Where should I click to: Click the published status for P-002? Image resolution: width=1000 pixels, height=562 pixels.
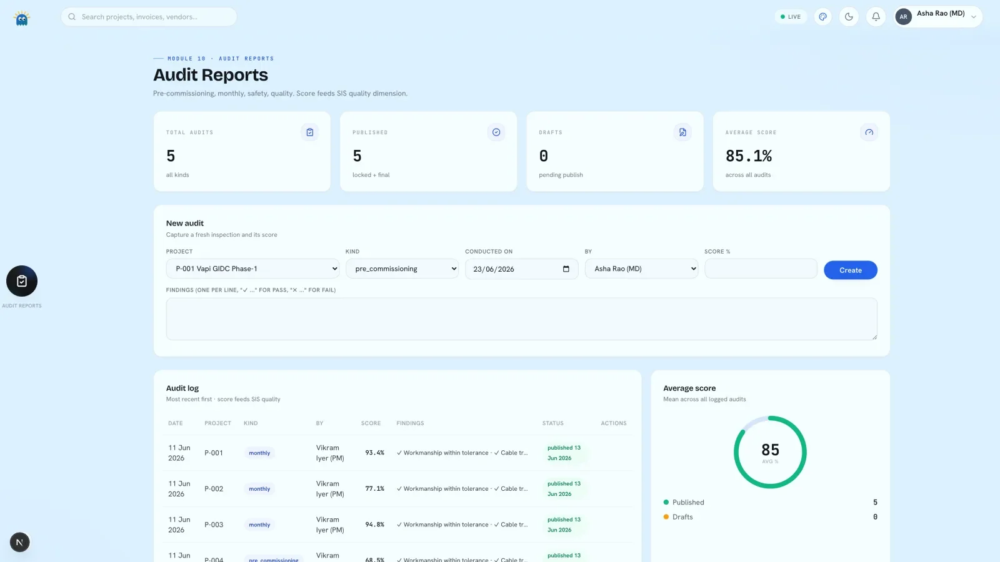click(564, 489)
